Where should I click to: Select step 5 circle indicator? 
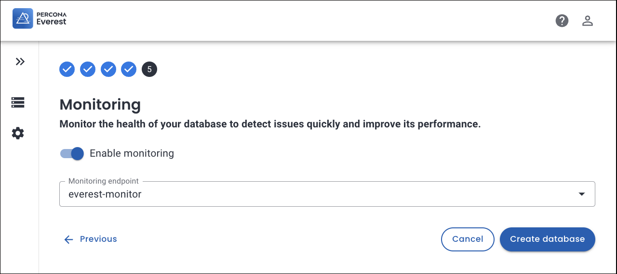click(149, 69)
